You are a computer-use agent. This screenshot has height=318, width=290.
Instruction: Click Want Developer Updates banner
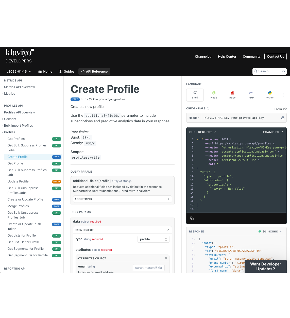click(x=266, y=266)
